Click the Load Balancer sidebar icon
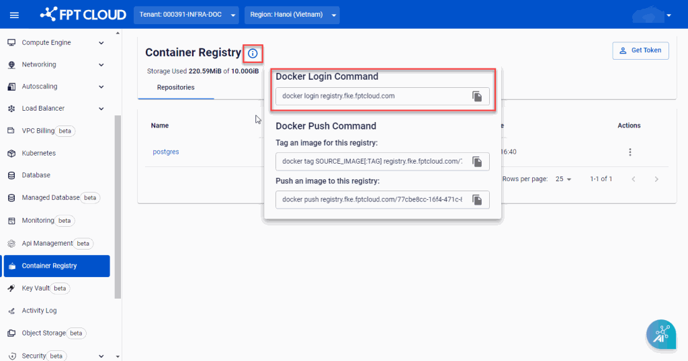Image resolution: width=688 pixels, height=361 pixels. point(12,109)
